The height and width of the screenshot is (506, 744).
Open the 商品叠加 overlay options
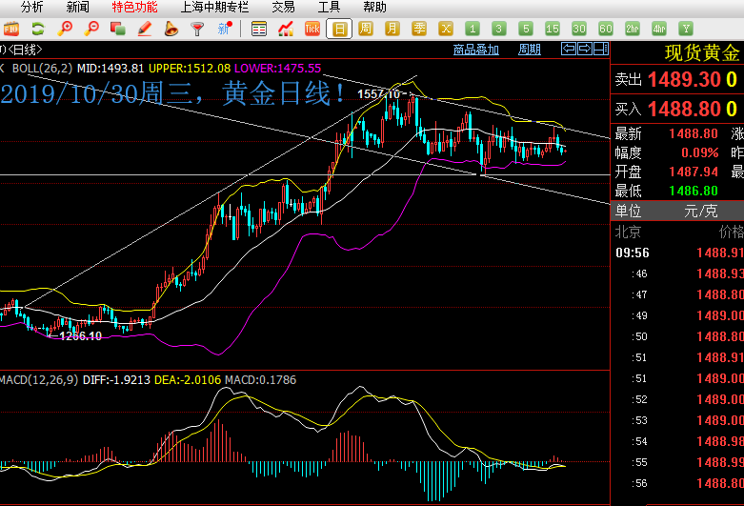coord(475,50)
